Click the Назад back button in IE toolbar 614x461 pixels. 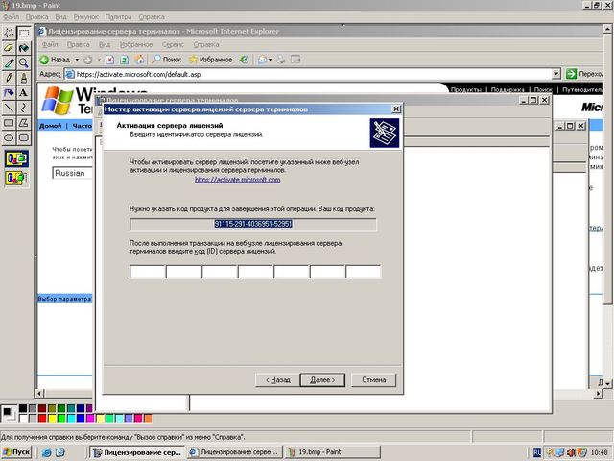click(x=56, y=60)
